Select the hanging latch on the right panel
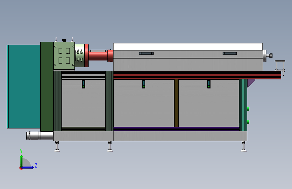Screen dimensions: 292x189 click(x=209, y=84)
